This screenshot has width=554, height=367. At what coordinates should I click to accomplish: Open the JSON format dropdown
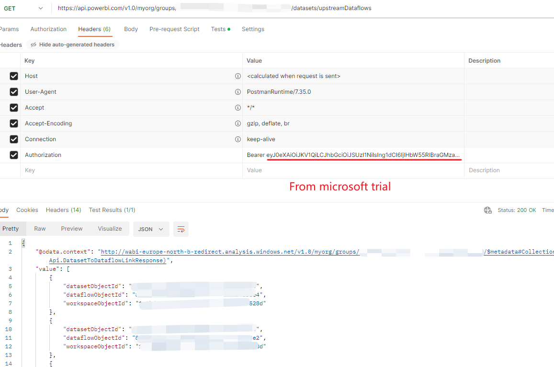[151, 229]
